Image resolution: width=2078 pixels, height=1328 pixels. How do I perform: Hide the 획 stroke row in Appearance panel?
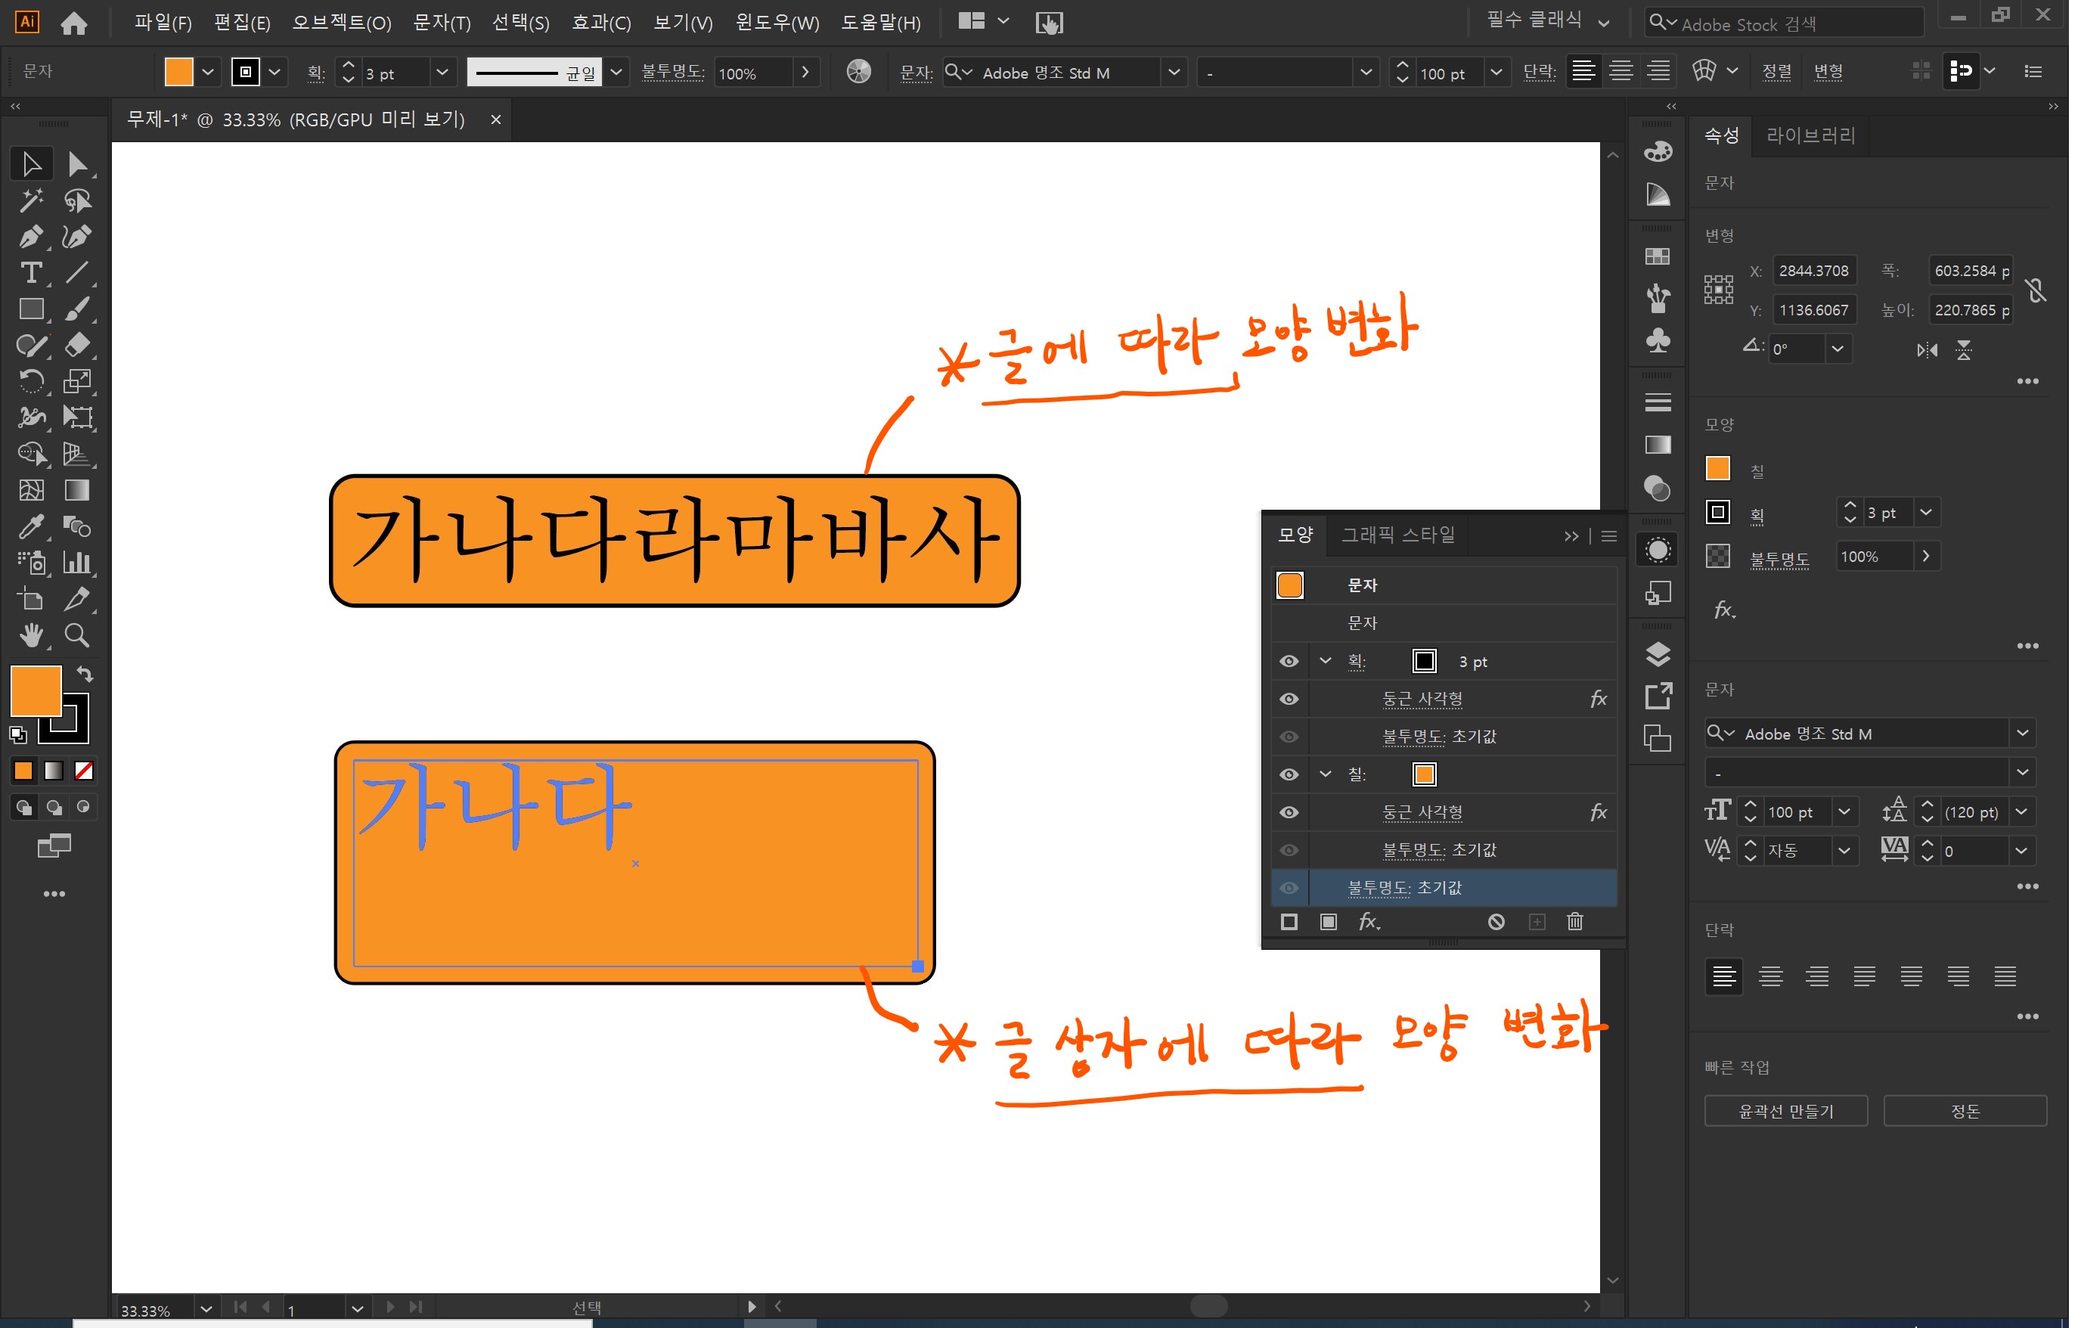pyautogui.click(x=1289, y=661)
